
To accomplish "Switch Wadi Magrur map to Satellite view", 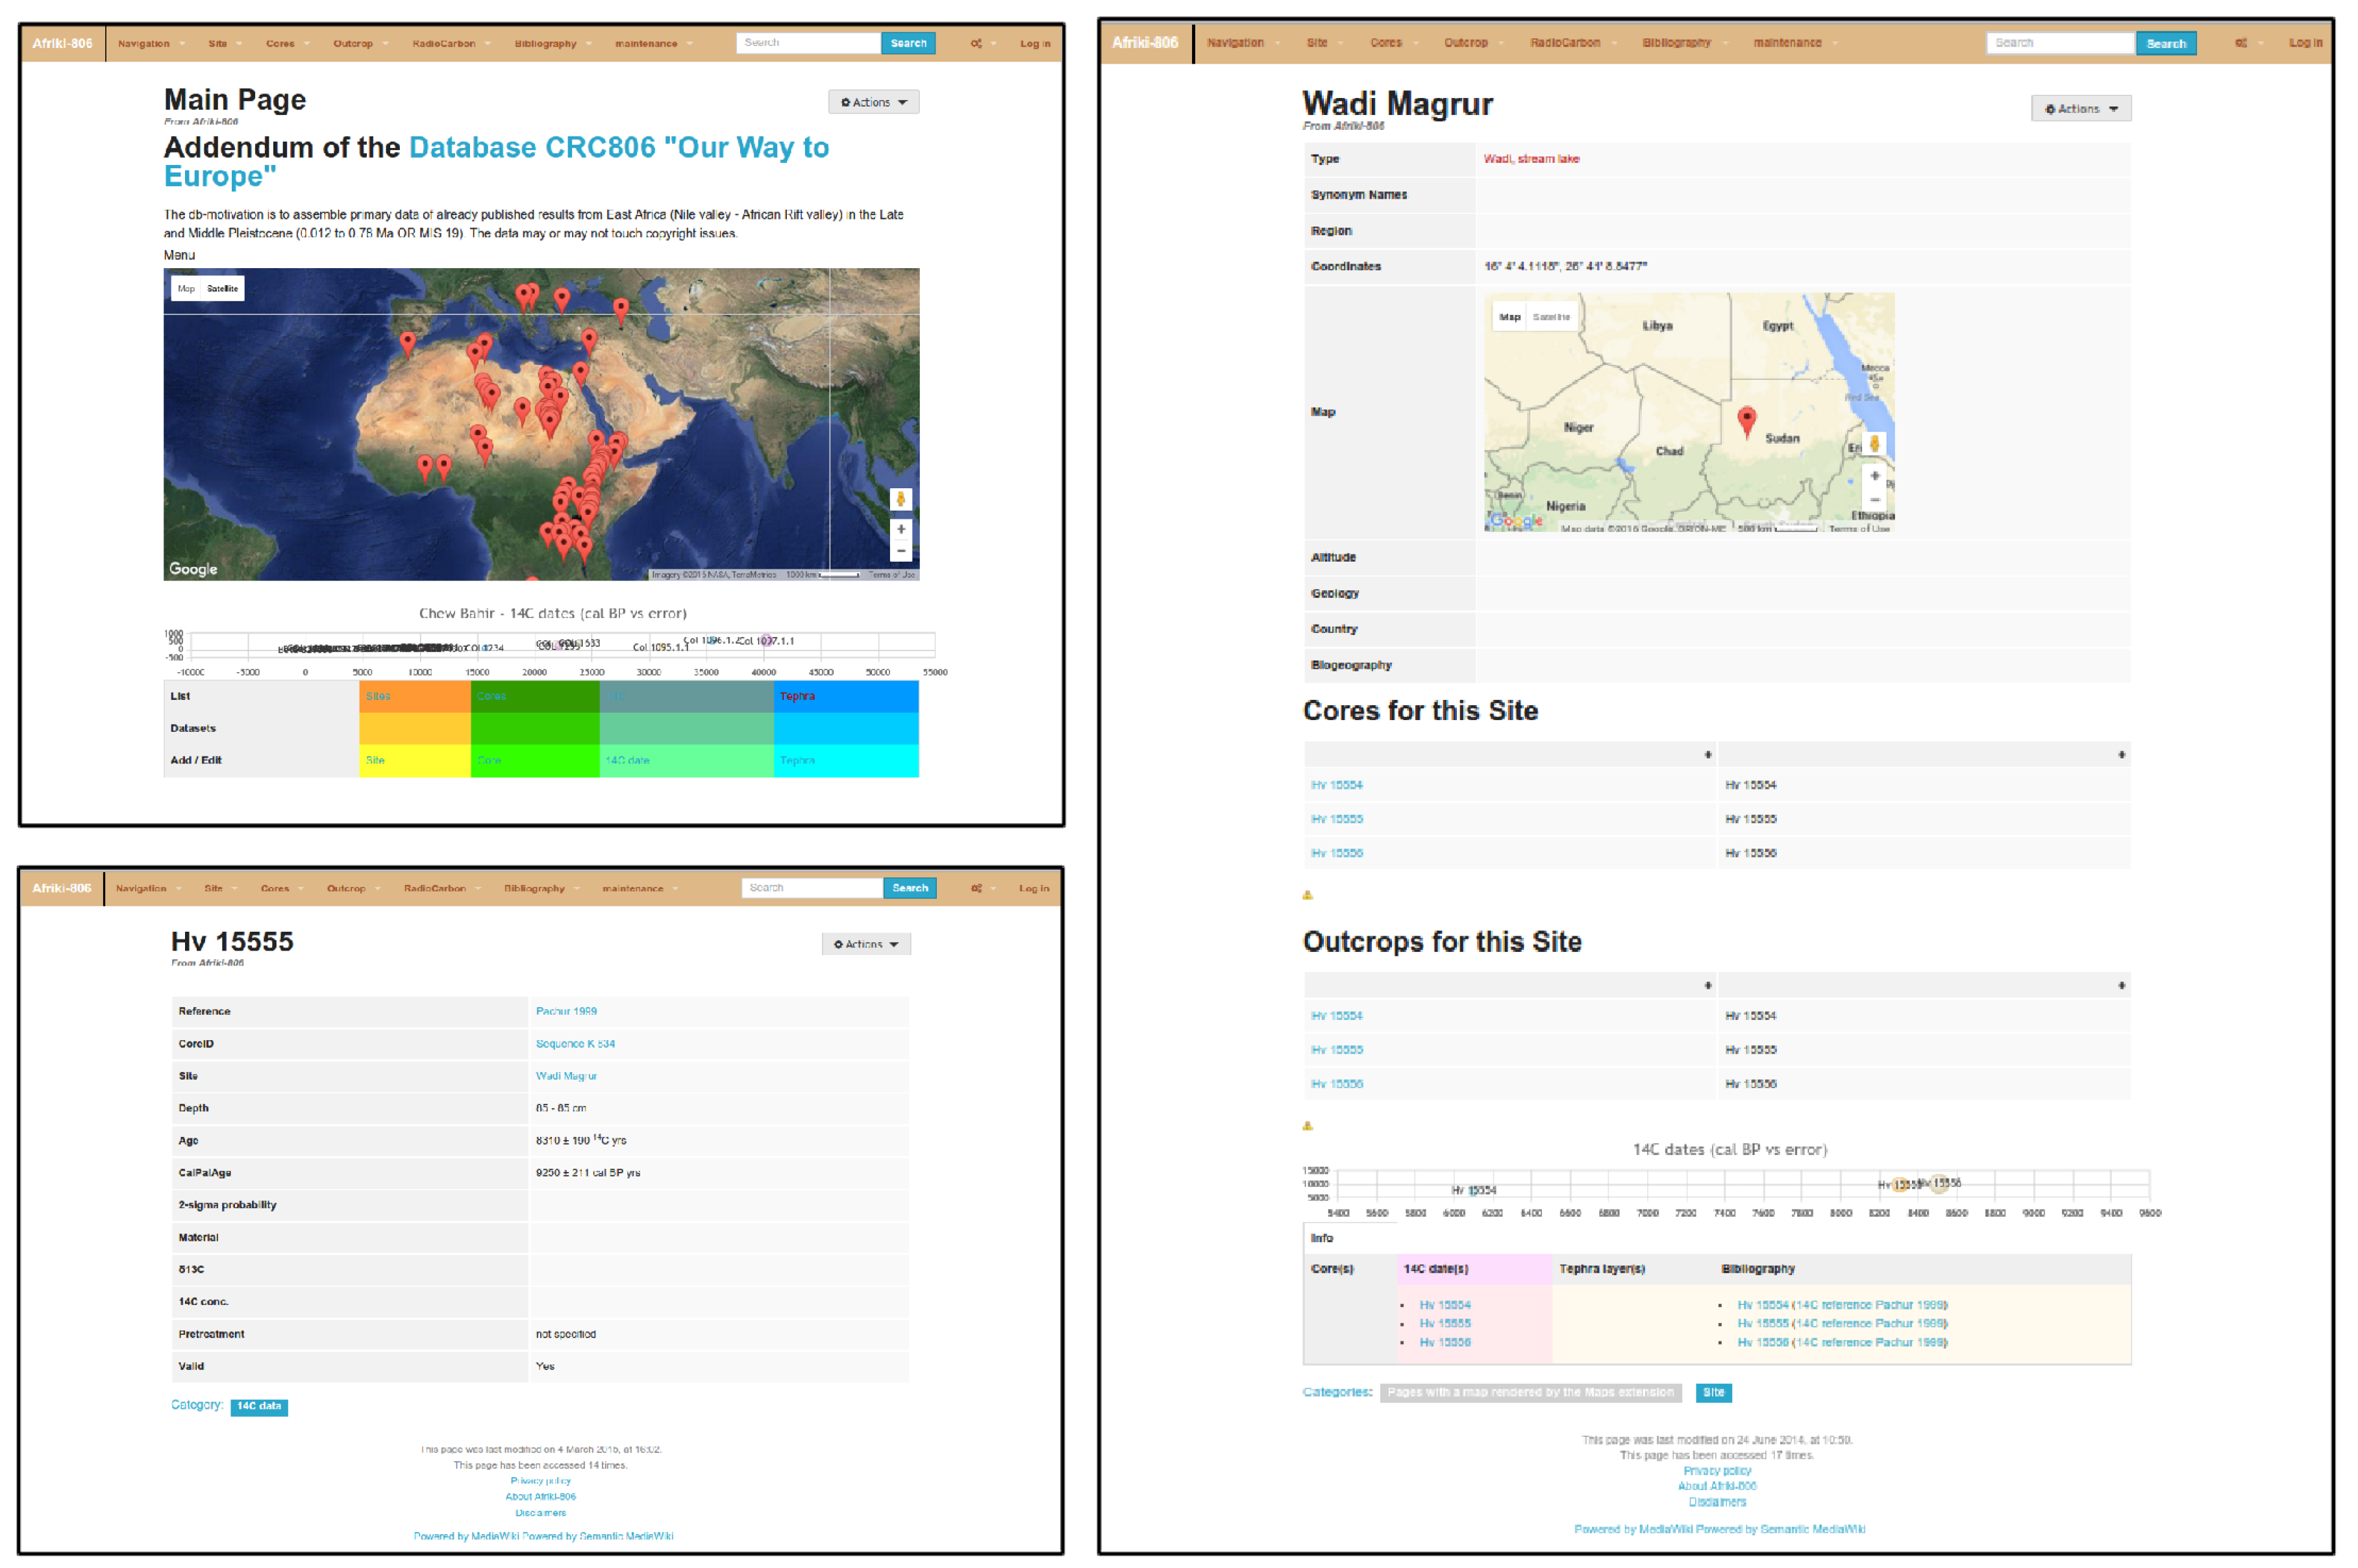I will click(1551, 317).
